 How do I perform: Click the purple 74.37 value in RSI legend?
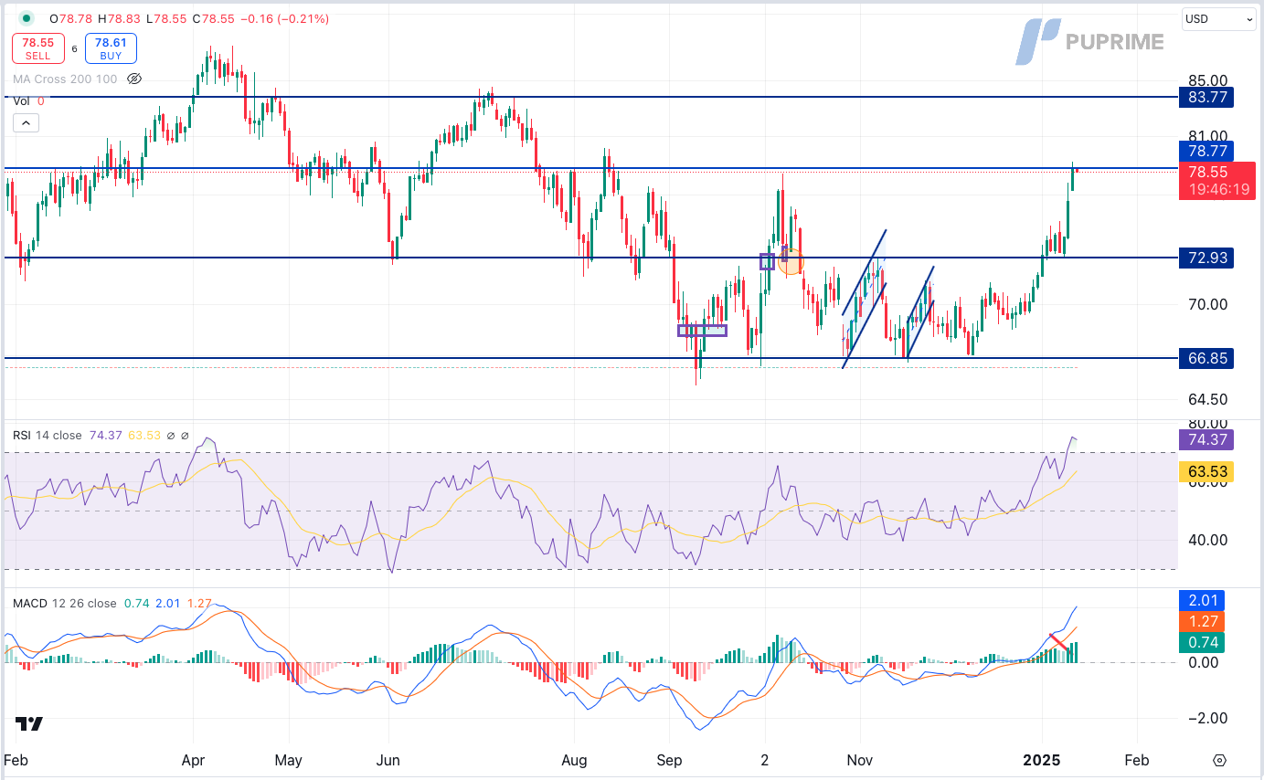[106, 436]
